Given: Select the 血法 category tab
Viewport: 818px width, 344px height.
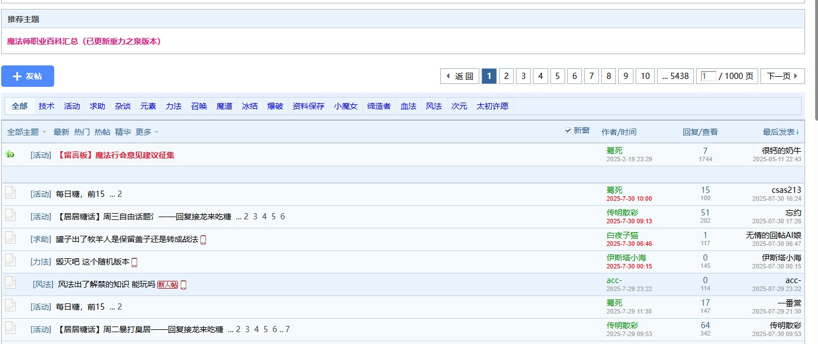Looking at the screenshot, I should [408, 105].
